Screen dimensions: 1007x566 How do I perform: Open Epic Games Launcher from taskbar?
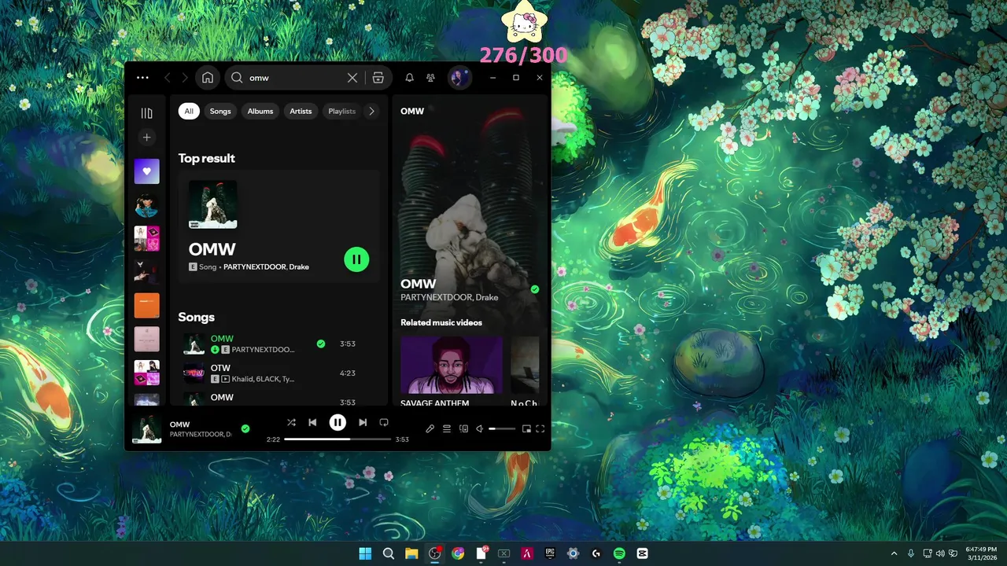tap(550, 553)
